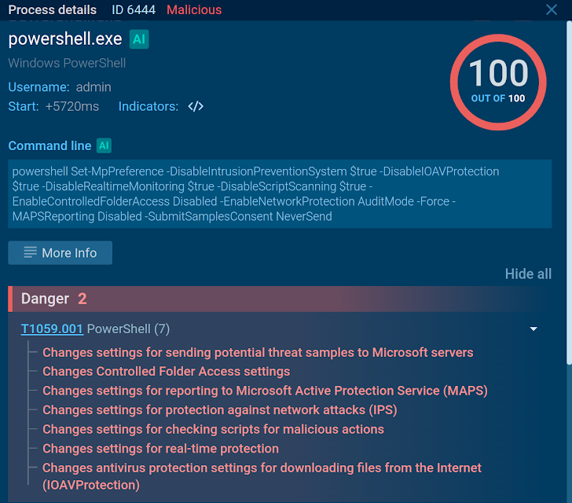Screen dimensions: 572x503
Task: Select the real-time protection change entry
Action: (160, 449)
